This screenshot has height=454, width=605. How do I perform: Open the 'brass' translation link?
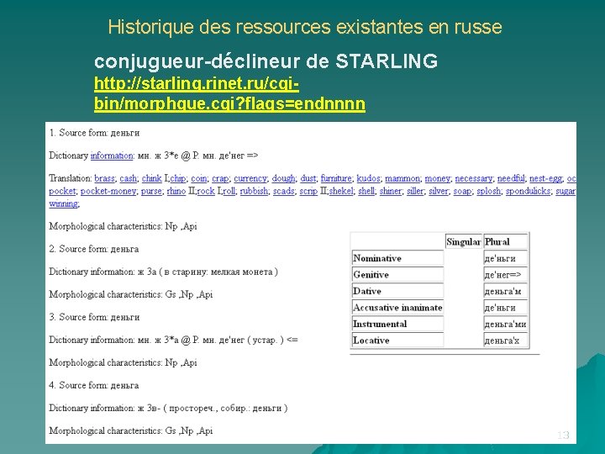(104, 178)
